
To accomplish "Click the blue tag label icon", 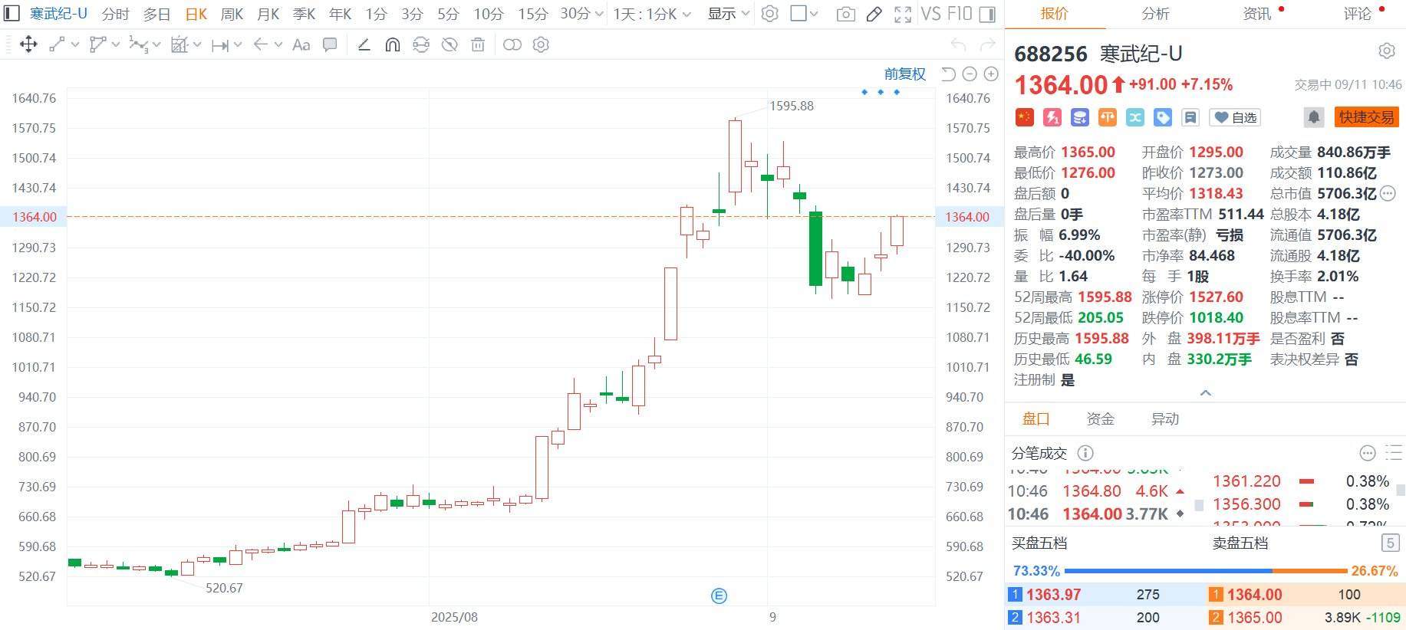I will click(x=1163, y=117).
